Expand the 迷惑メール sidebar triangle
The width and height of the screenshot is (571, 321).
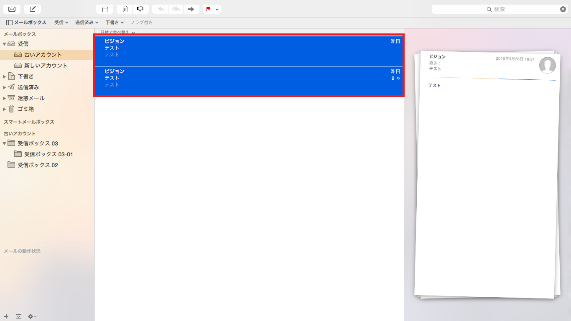coord(4,98)
